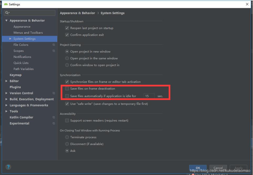
Task: Click the Help question mark icon
Action: (8, 166)
